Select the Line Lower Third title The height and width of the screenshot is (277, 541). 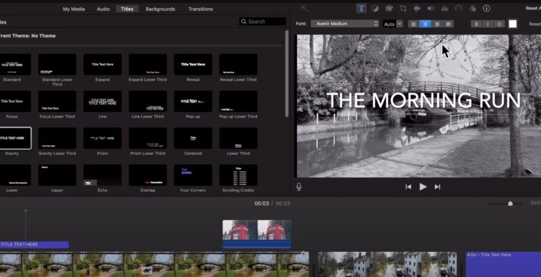coord(147,101)
